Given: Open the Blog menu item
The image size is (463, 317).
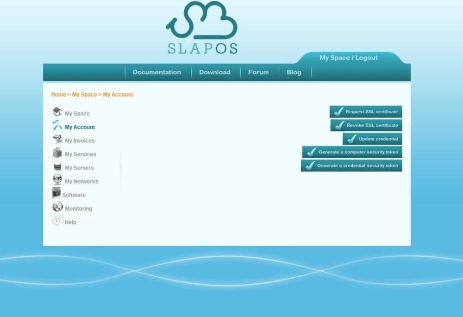Looking at the screenshot, I should tap(294, 72).
